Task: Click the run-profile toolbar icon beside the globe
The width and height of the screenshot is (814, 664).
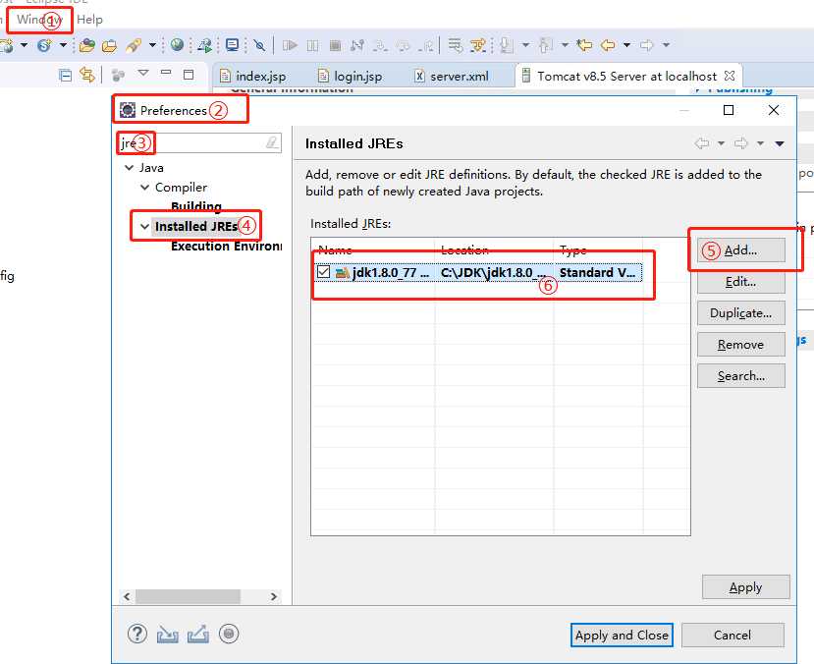Action: pos(204,46)
